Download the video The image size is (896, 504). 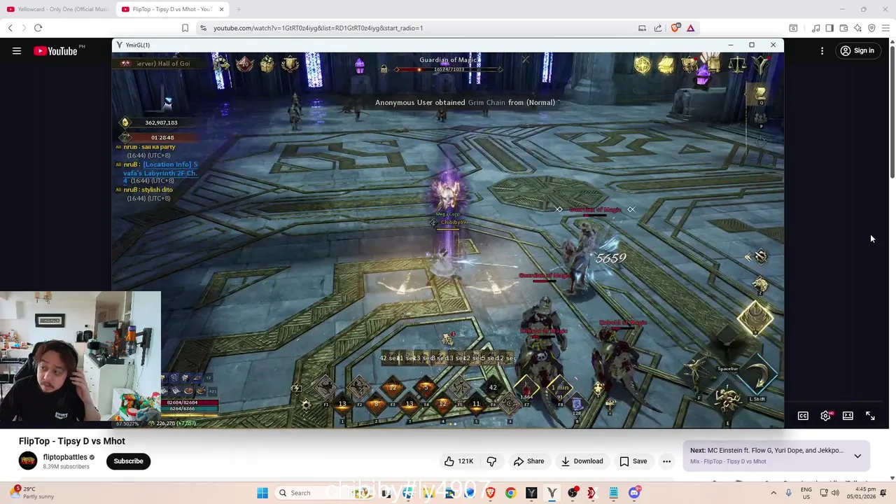pyautogui.click(x=582, y=461)
